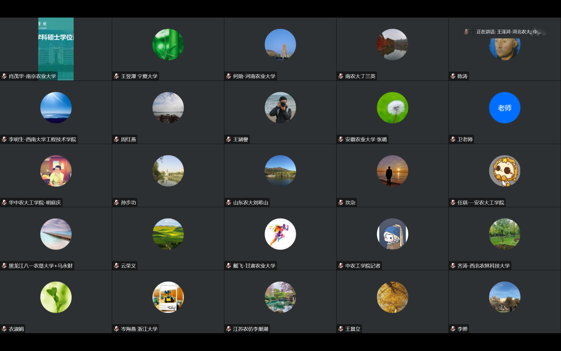Click muted mic icon for 云荣义
Image resolution: width=561 pixels, height=351 pixels.
pyautogui.click(x=116, y=266)
